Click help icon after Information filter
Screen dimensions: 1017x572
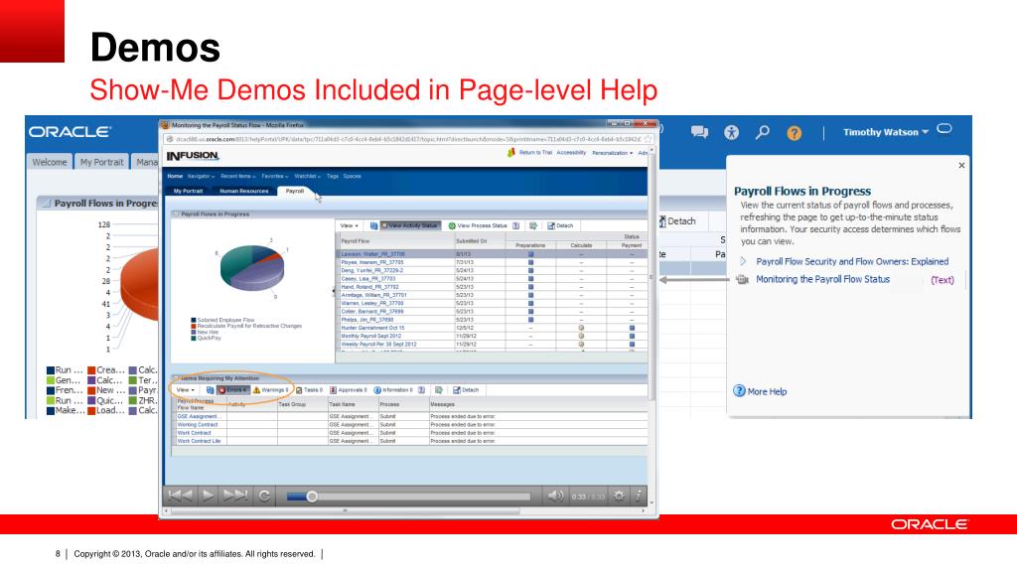pyautogui.click(x=421, y=390)
